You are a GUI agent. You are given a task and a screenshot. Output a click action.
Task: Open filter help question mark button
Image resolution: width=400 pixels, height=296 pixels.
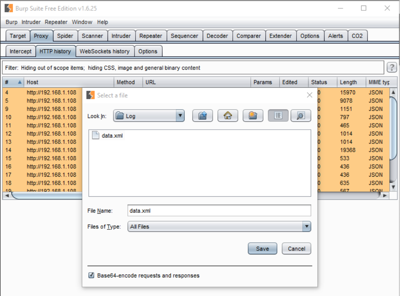click(x=392, y=68)
